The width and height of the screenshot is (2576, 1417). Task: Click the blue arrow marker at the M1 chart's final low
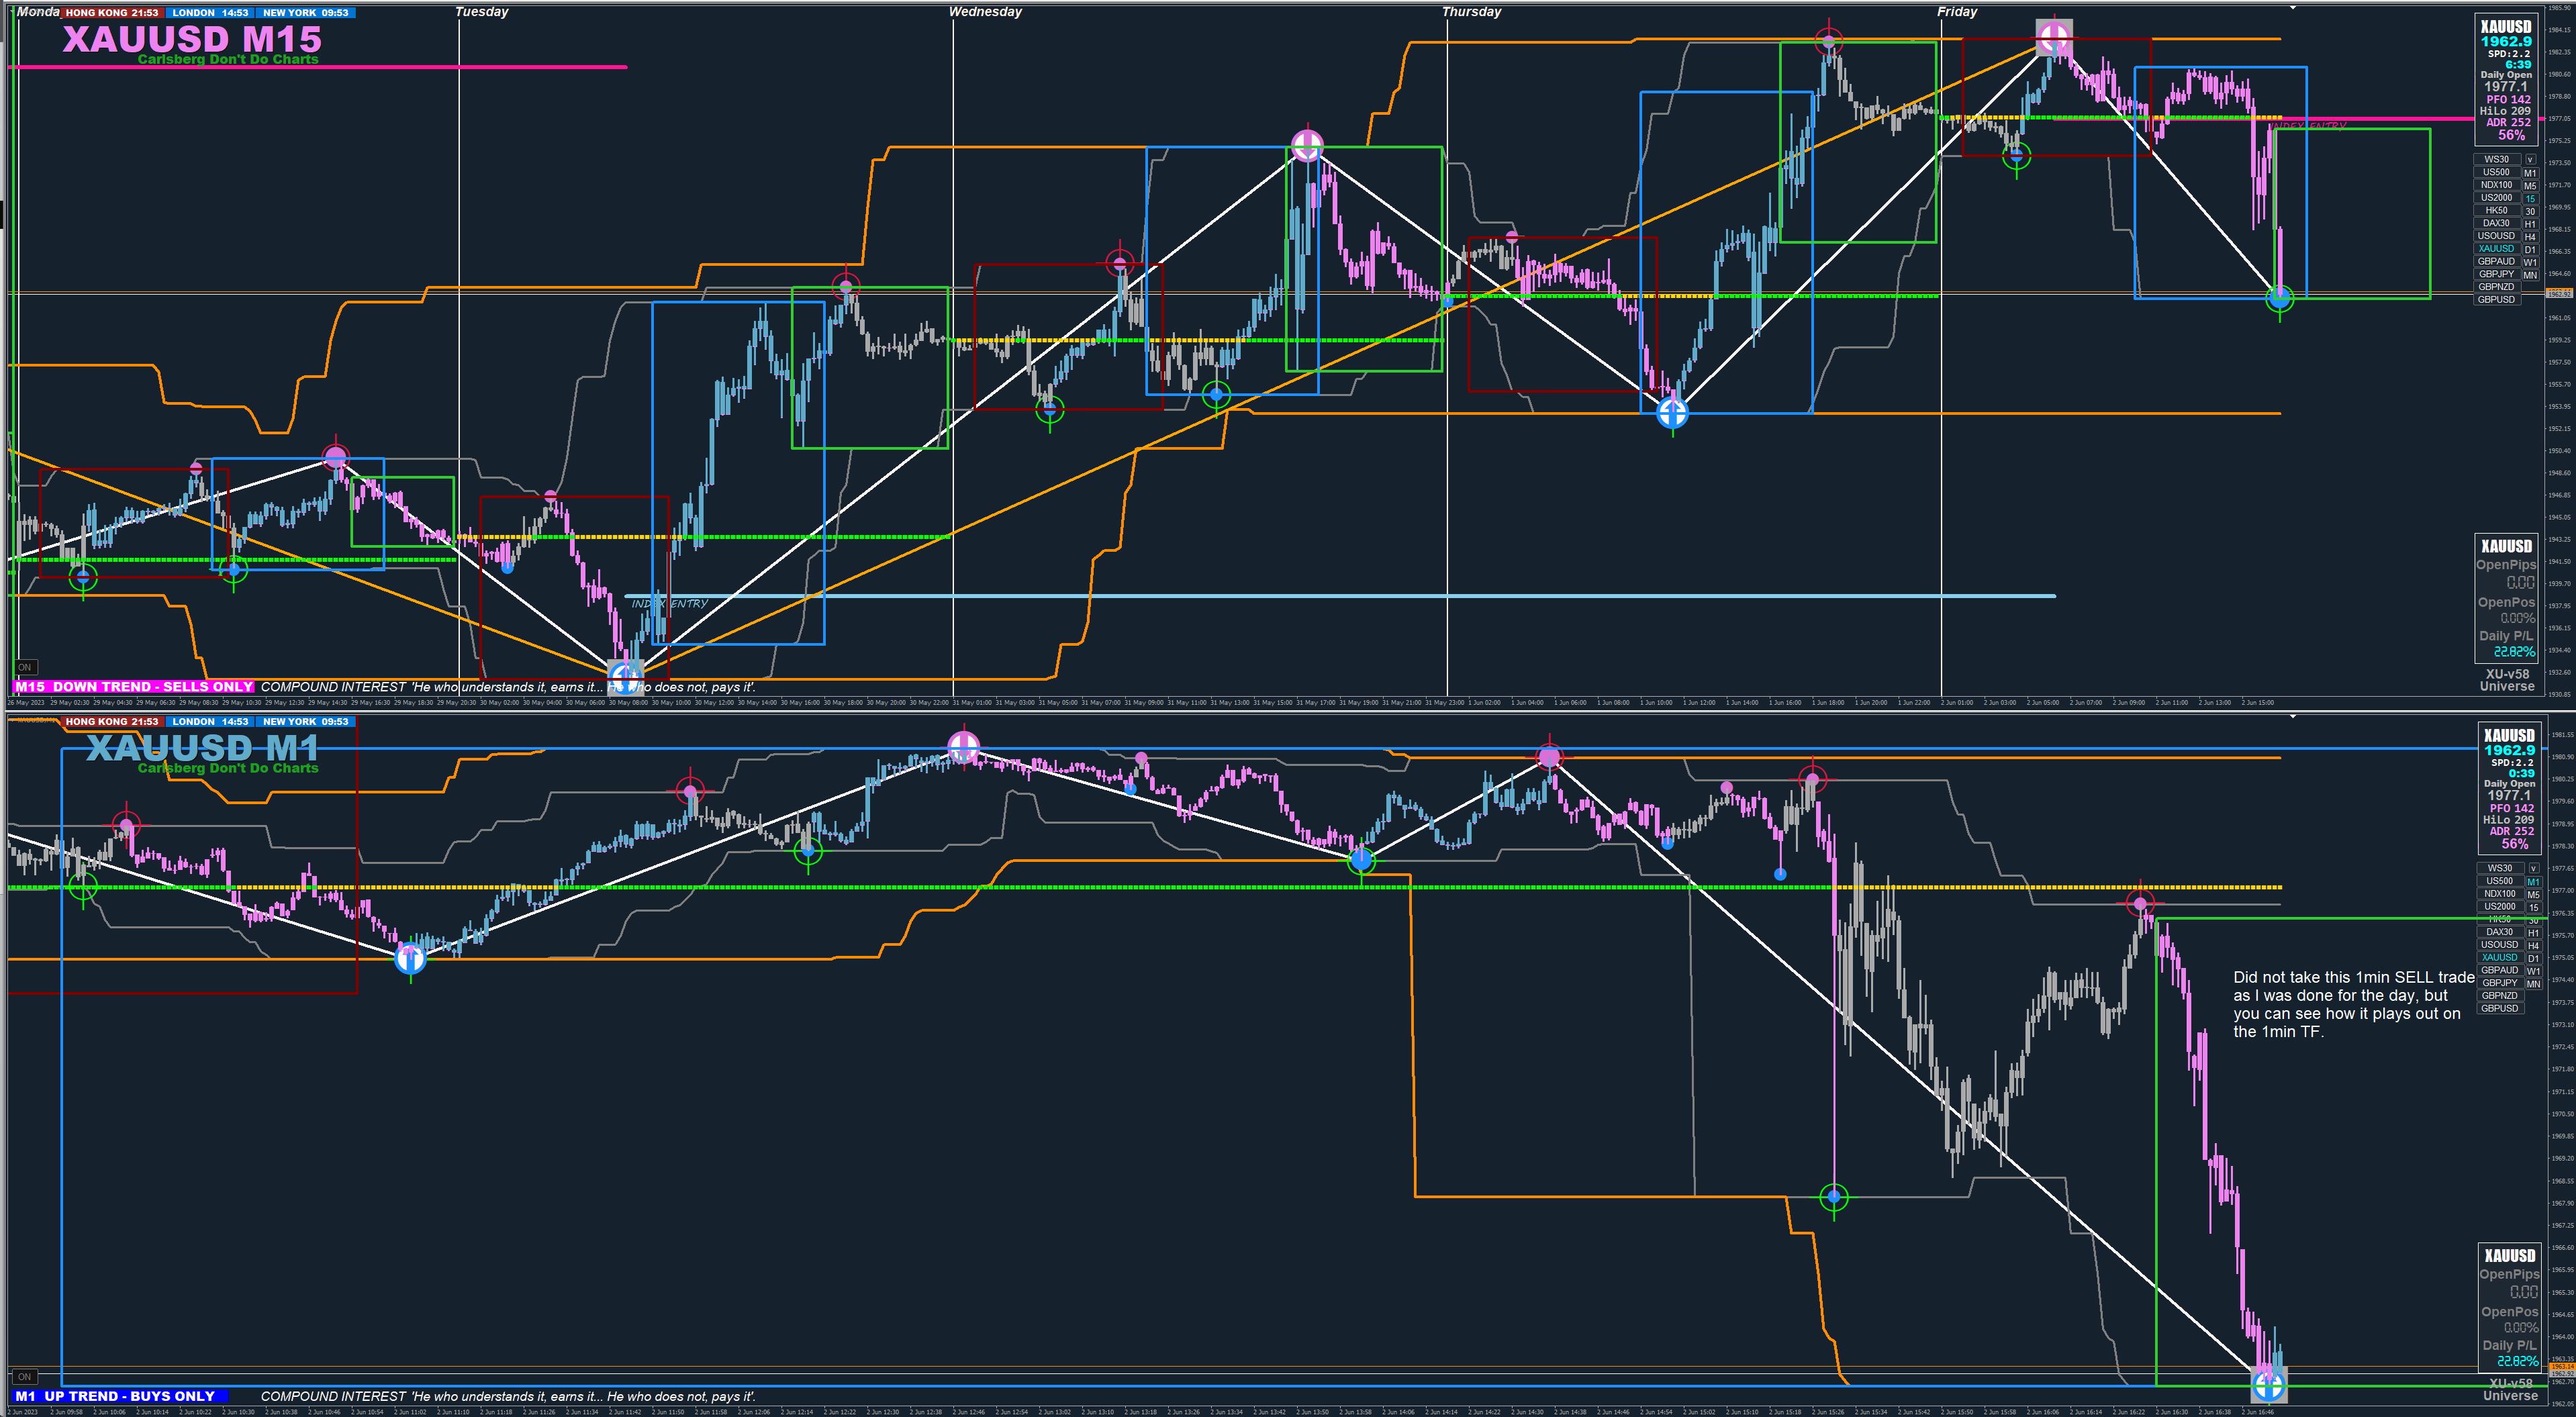point(2268,1385)
